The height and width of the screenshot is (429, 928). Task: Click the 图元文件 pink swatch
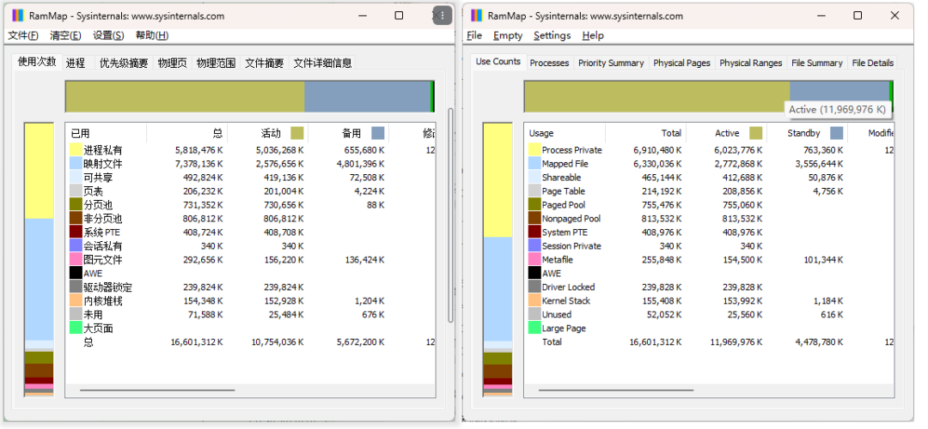click(x=76, y=259)
